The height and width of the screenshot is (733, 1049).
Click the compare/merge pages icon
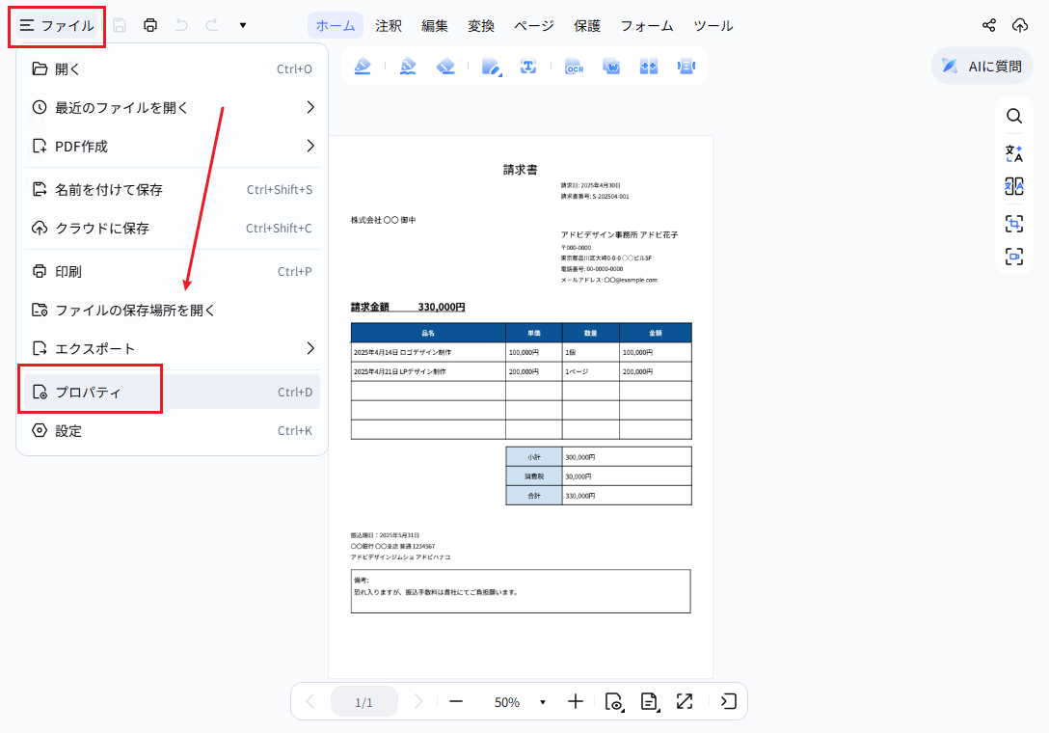(x=649, y=67)
